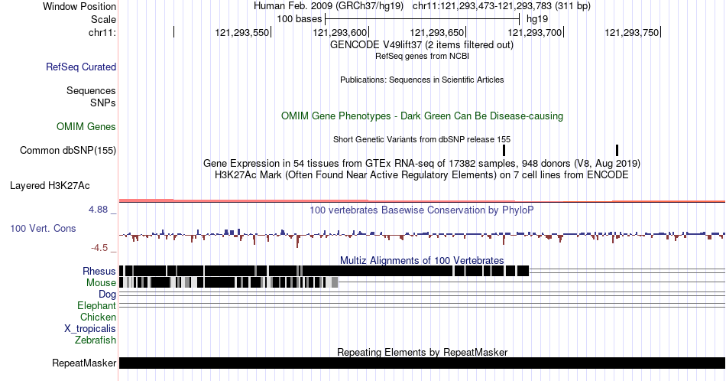Click the GENCODE V49lift37 track title
Viewport: 726px width, 381px height.
422,45
